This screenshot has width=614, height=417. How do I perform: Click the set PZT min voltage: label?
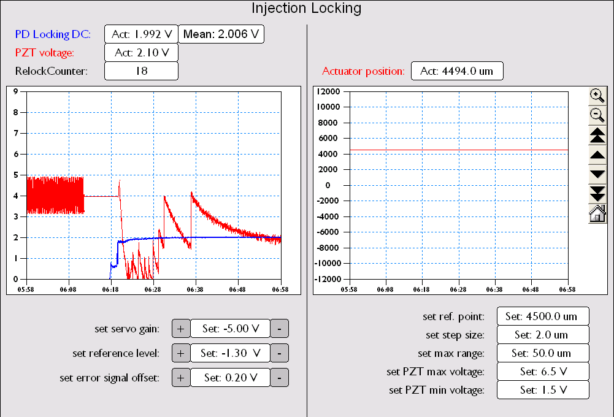point(437,391)
